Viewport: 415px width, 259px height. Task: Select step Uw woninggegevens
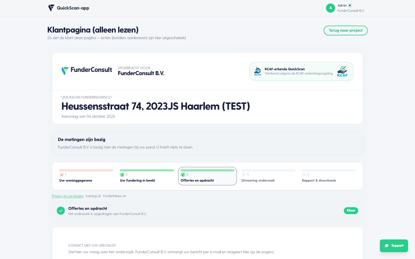pos(86,176)
